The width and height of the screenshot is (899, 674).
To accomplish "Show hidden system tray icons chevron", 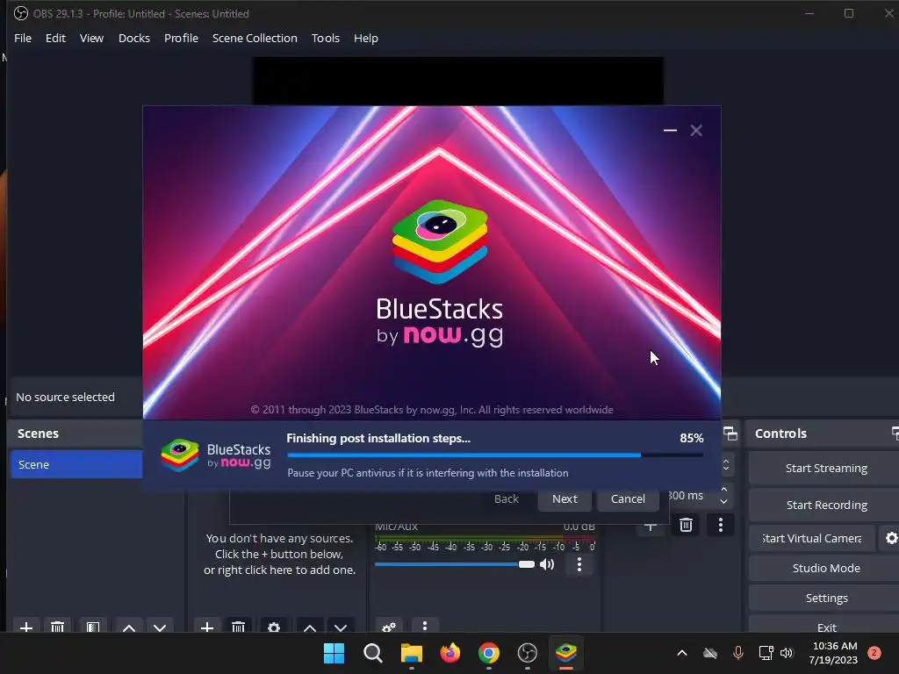I will point(681,653).
